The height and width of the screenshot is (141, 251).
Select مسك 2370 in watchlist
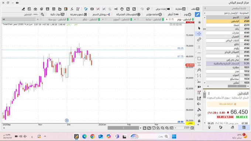click(228, 25)
